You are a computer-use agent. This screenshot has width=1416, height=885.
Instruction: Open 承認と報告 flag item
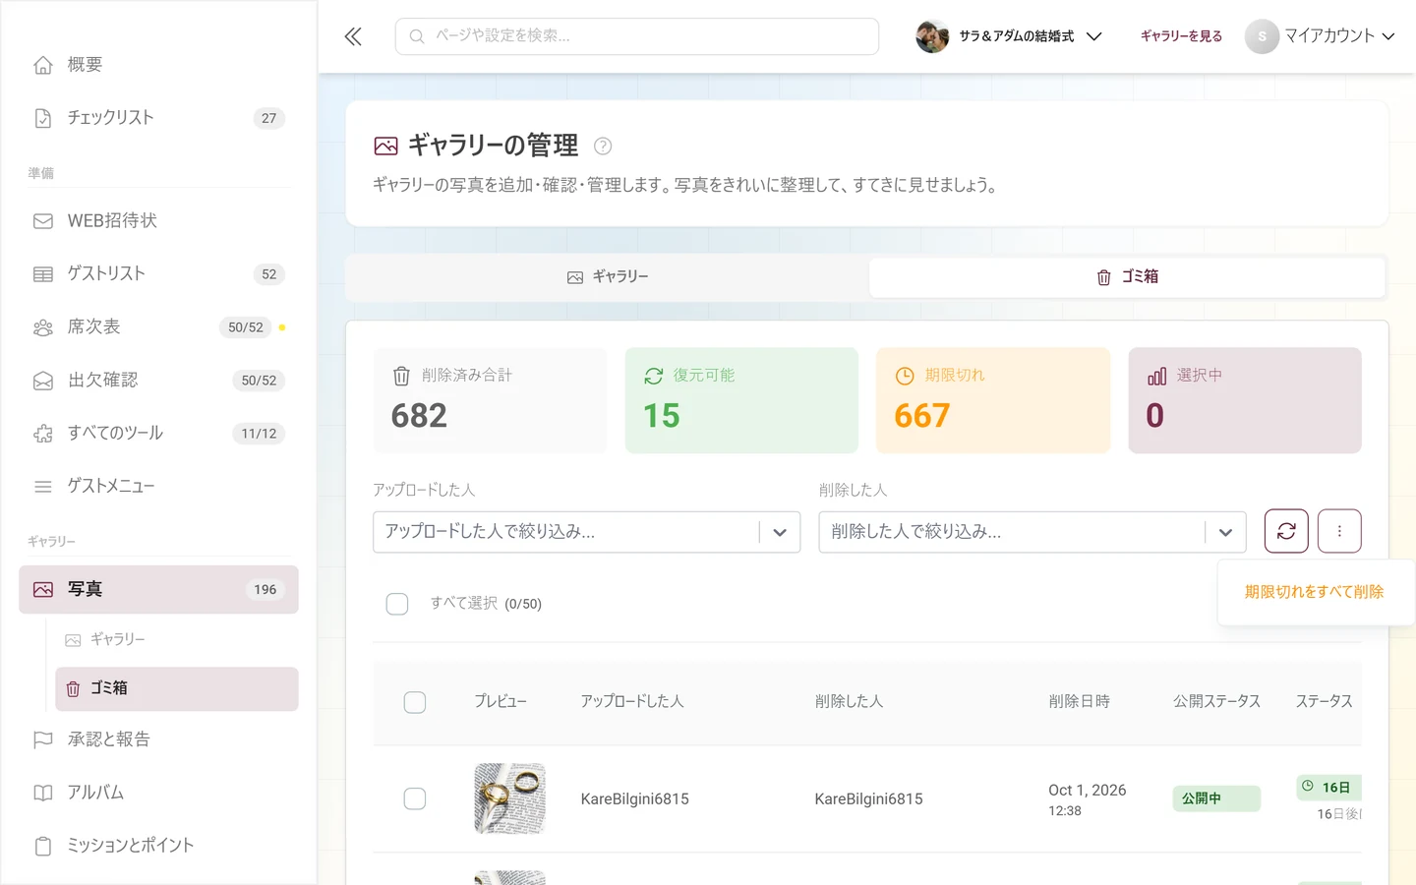pyautogui.click(x=158, y=739)
